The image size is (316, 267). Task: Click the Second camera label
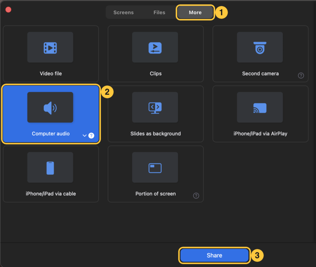click(261, 73)
